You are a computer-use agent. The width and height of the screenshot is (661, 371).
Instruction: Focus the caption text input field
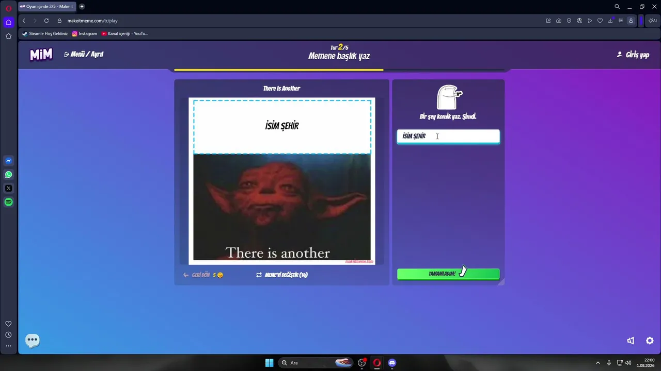[448, 136]
